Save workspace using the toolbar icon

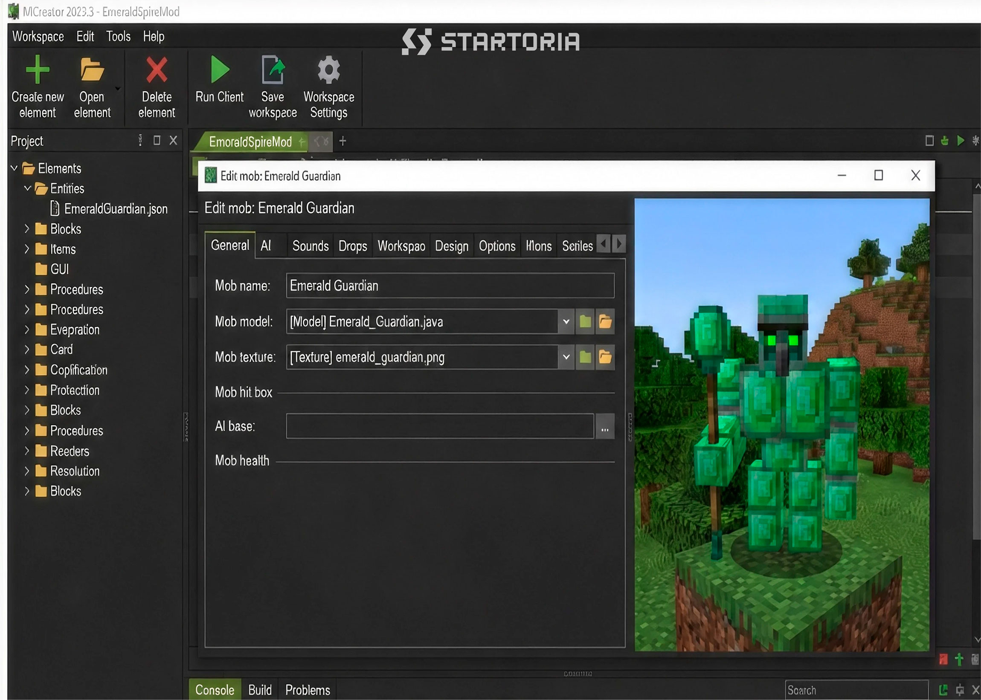click(x=273, y=69)
